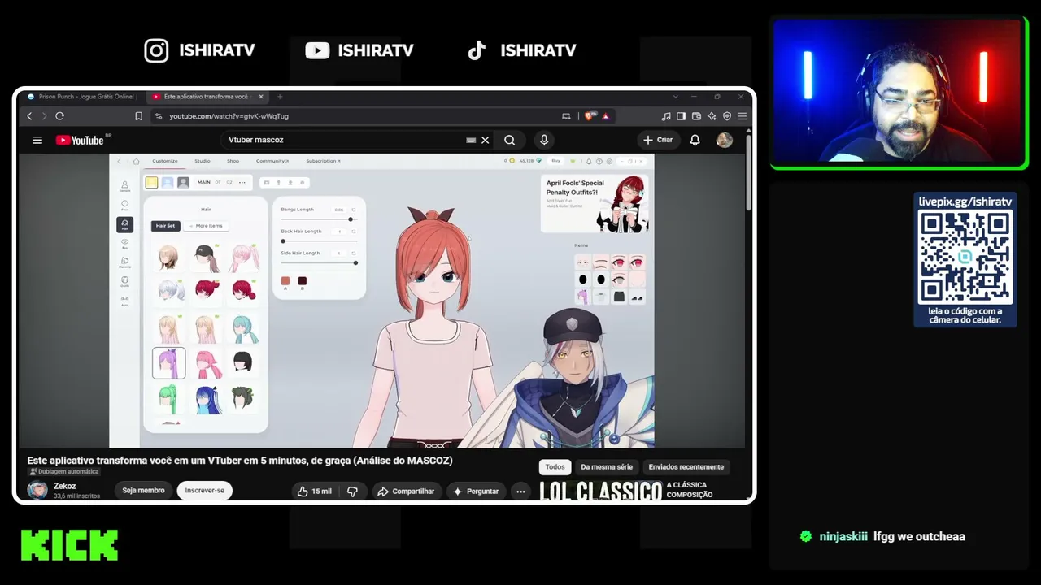The image size is (1041, 585).
Task: Click the Seja membro button
Action: [x=143, y=491]
